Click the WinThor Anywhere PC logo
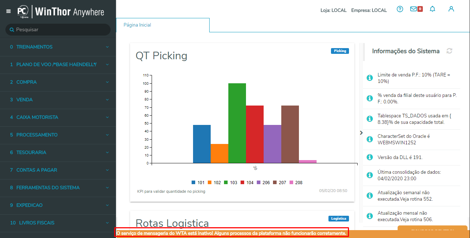Image resolution: width=470 pixels, height=238 pixels. pos(23,11)
